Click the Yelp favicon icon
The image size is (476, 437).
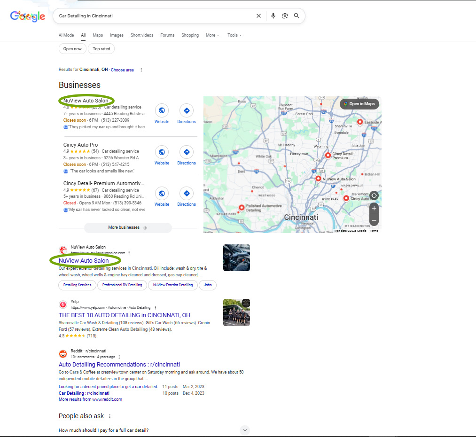[x=63, y=304]
